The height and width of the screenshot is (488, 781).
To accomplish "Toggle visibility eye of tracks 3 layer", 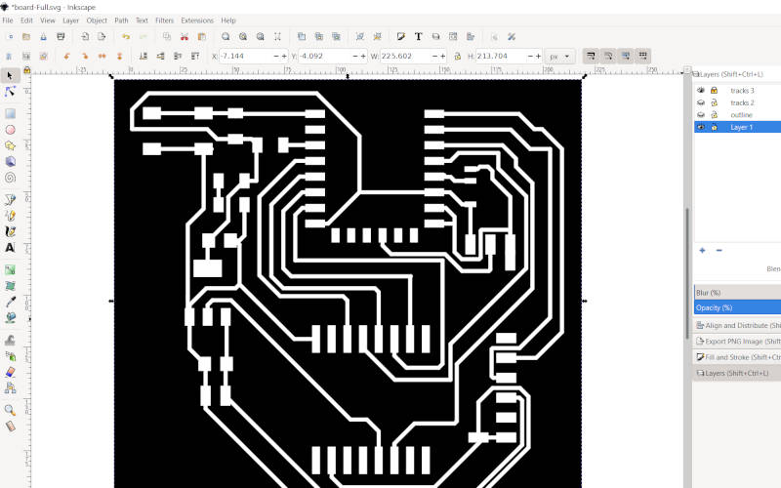I will click(x=701, y=90).
